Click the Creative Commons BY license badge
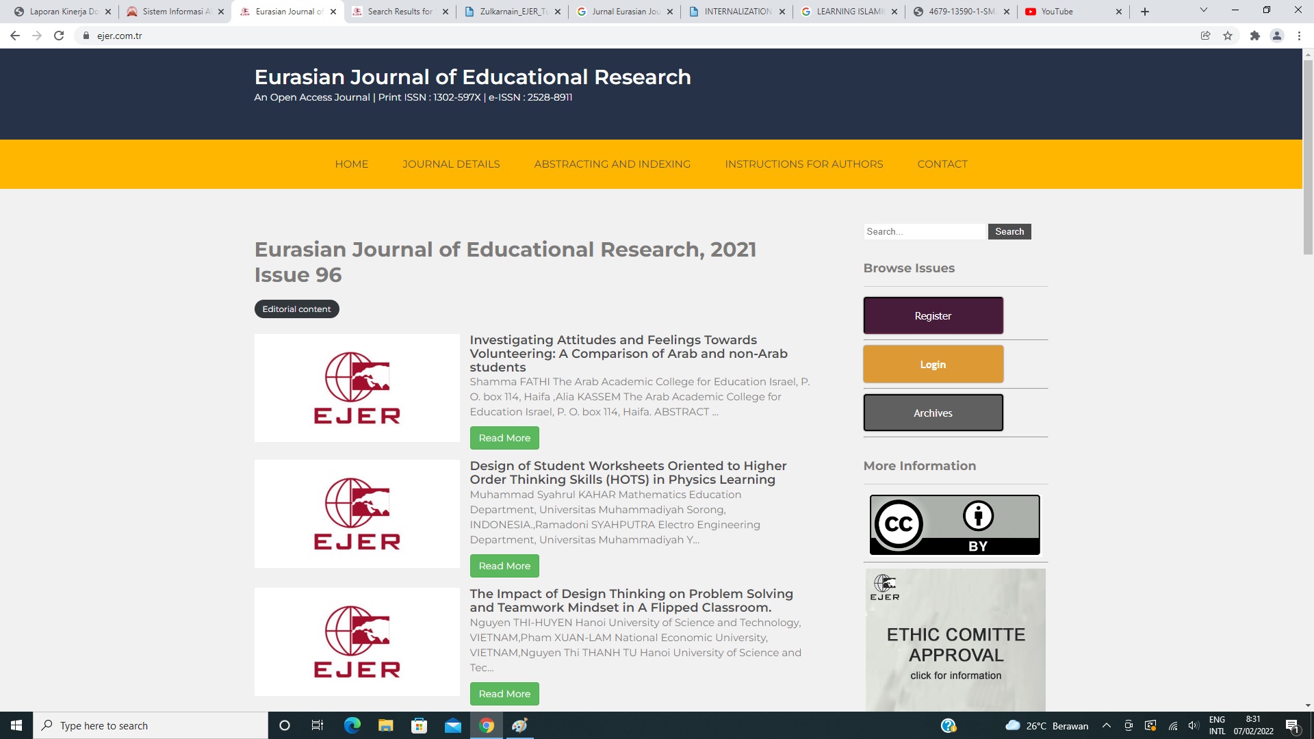 click(x=955, y=525)
